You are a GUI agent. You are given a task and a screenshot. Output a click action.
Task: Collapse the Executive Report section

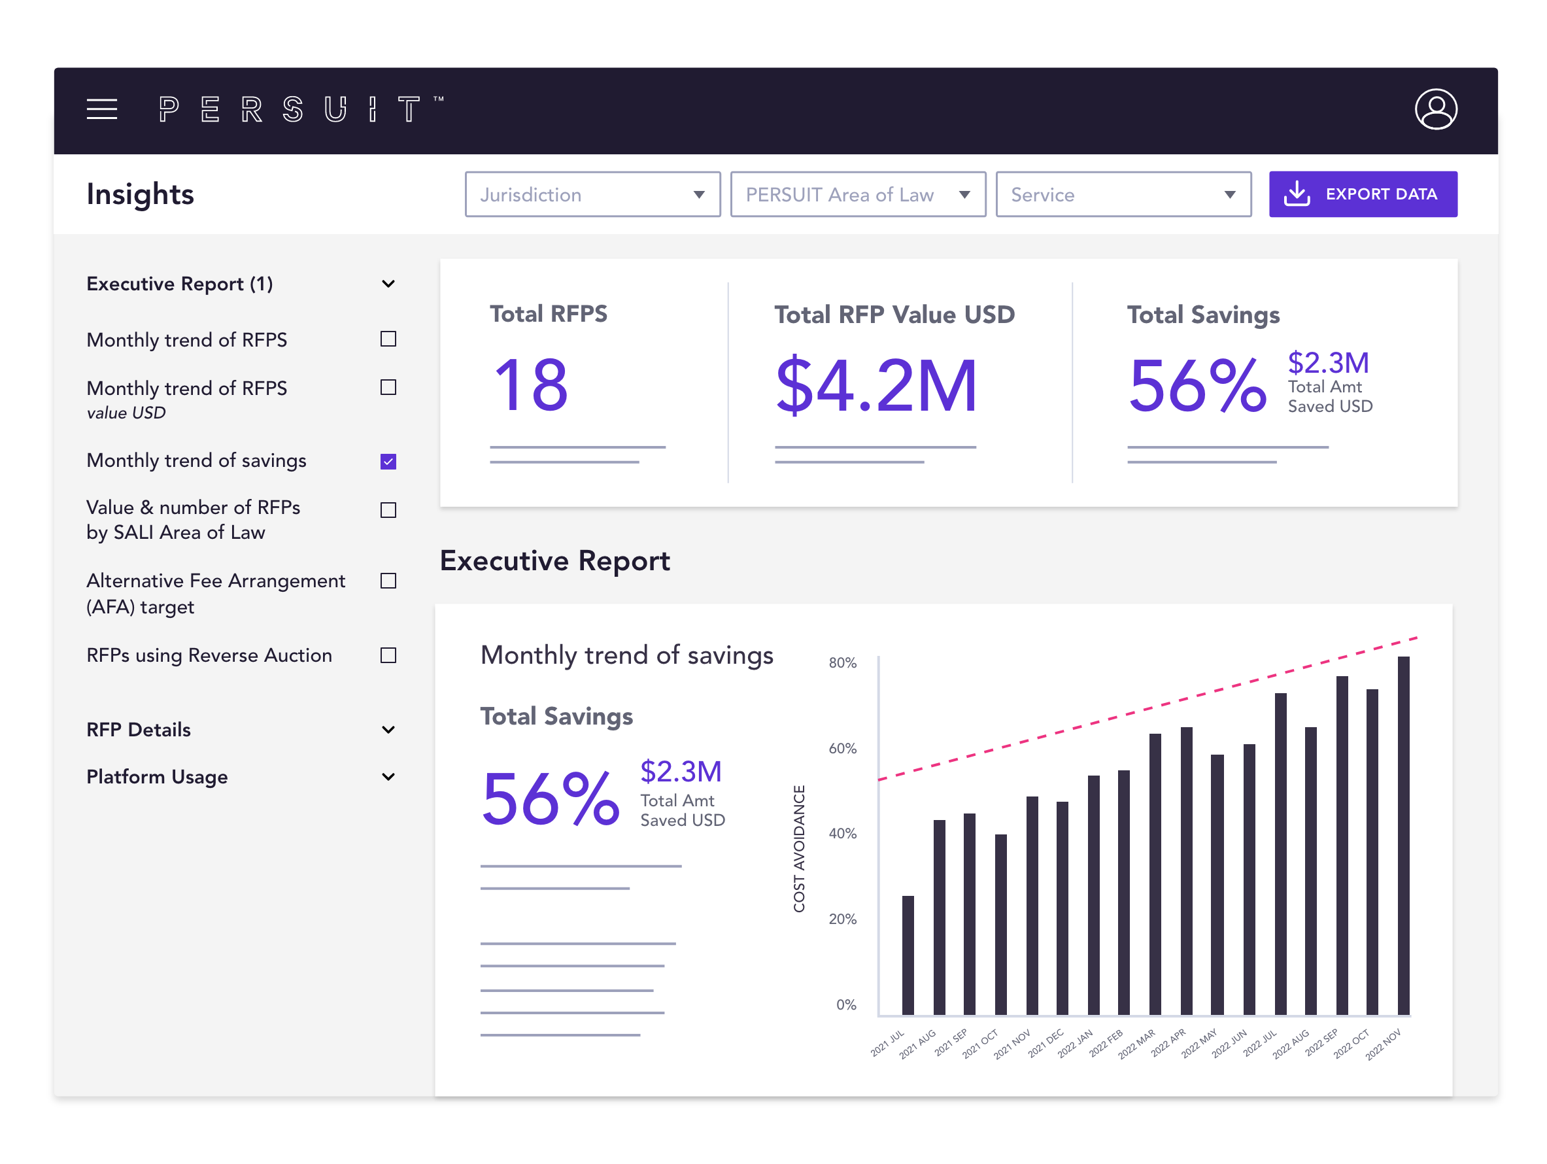pos(388,284)
